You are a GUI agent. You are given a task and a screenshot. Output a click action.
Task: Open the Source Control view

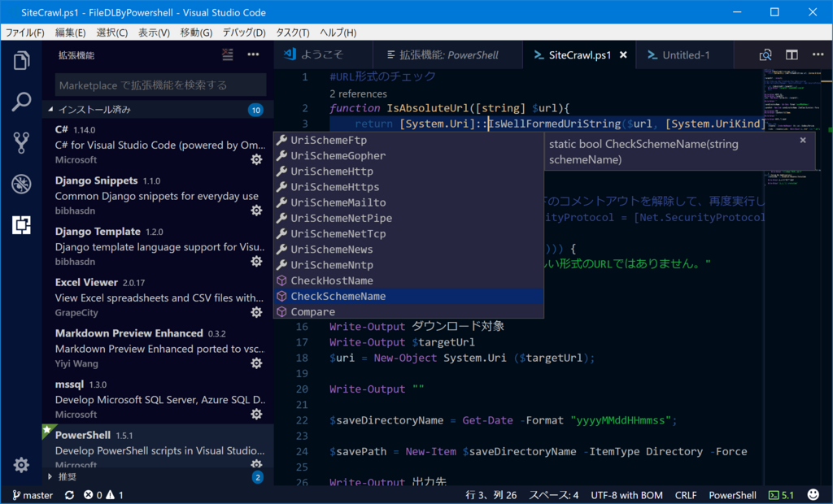tap(21, 142)
